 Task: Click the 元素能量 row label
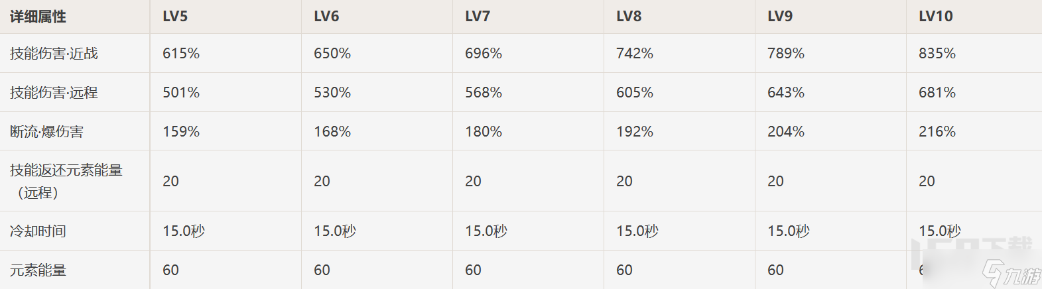point(38,270)
